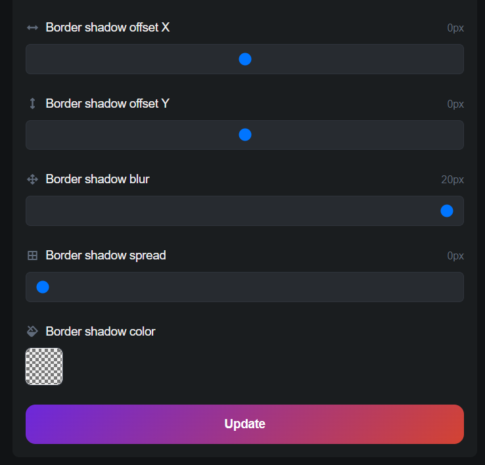Click the Border shadow blur slider handle

click(447, 211)
